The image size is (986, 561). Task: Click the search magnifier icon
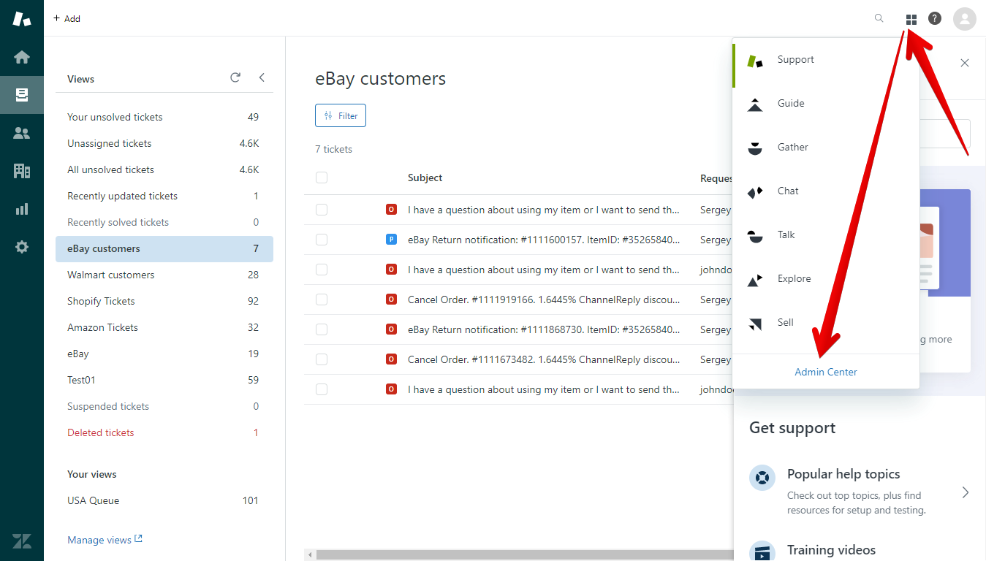[879, 18]
